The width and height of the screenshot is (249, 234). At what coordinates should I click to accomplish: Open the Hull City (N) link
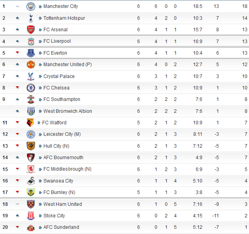point(56,146)
